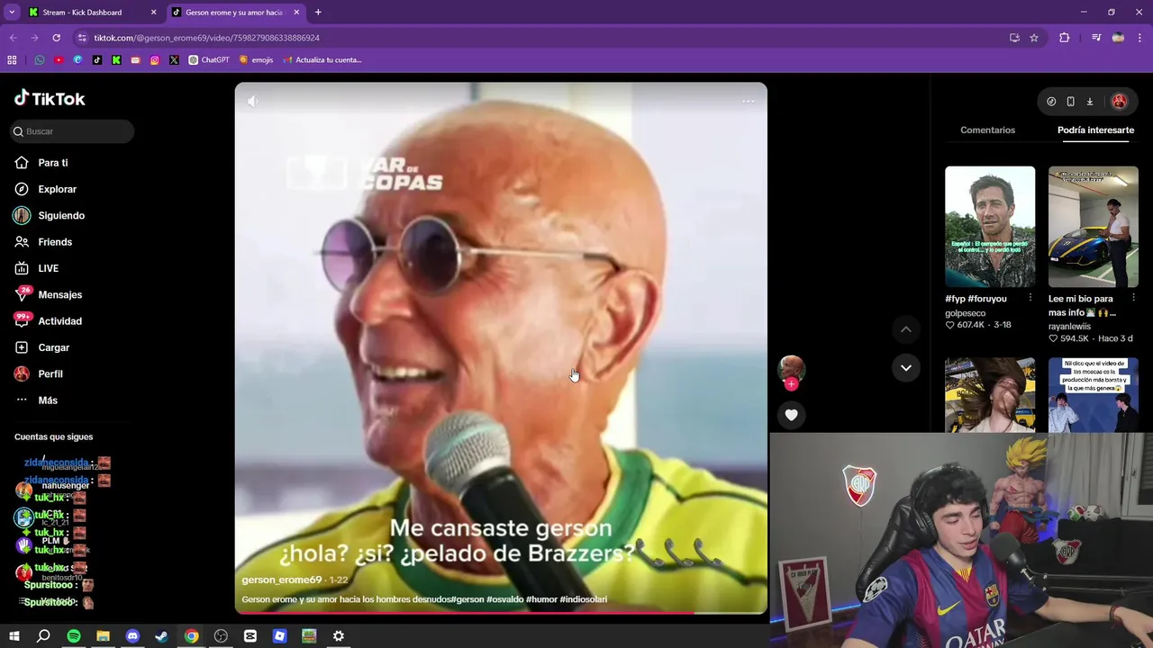Open the video three-dot options menu
This screenshot has width=1153, height=648.
coord(748,101)
